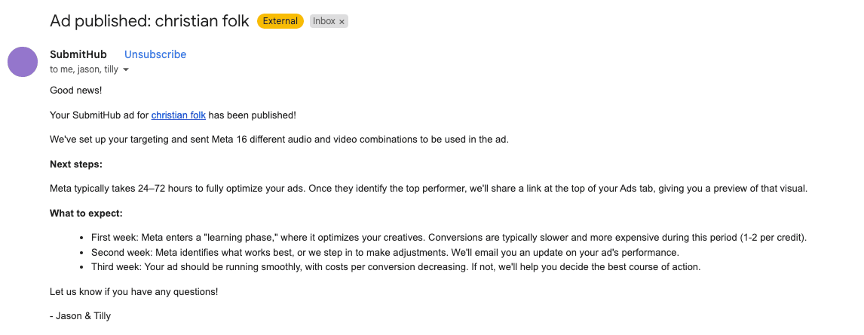
Task: Click the "We've set up your targeting" sentence
Action: [279, 140]
